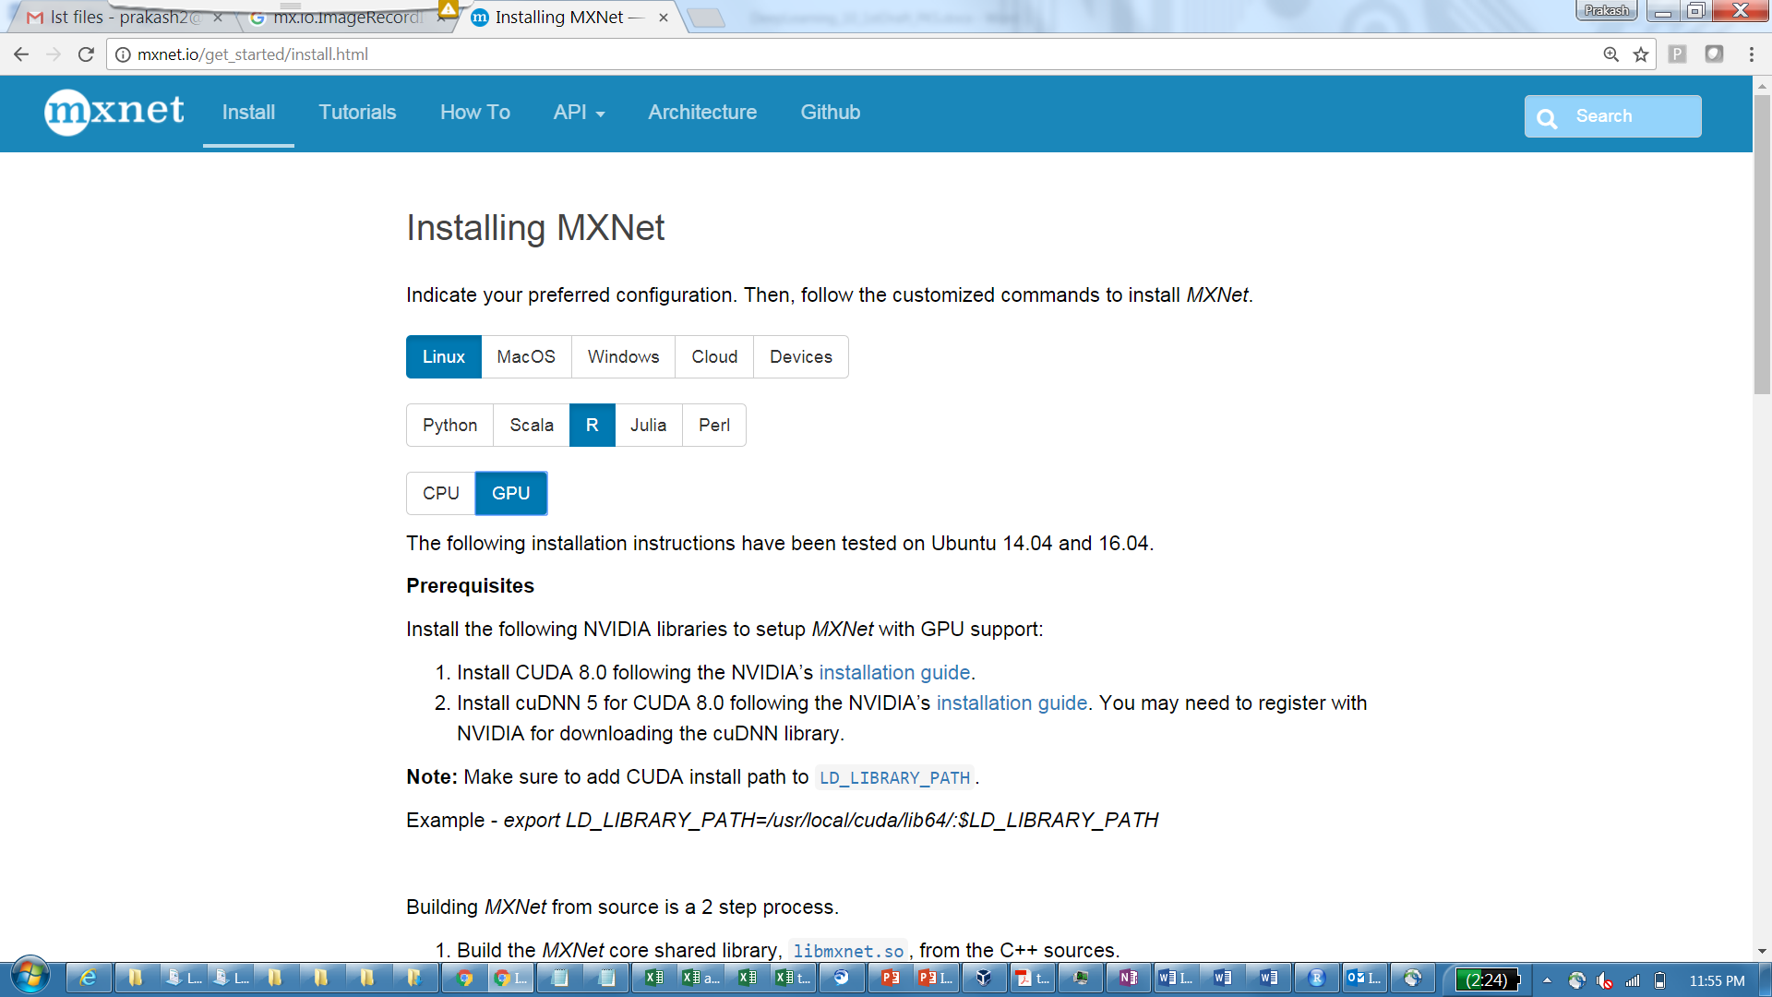Click the 'Installing MXNet' page title
The width and height of the screenshot is (1772, 997).
point(535,227)
